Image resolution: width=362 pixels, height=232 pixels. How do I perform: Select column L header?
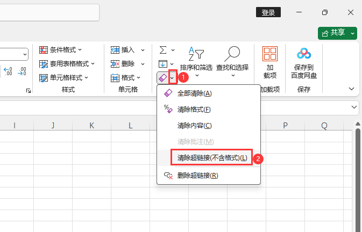131,126
